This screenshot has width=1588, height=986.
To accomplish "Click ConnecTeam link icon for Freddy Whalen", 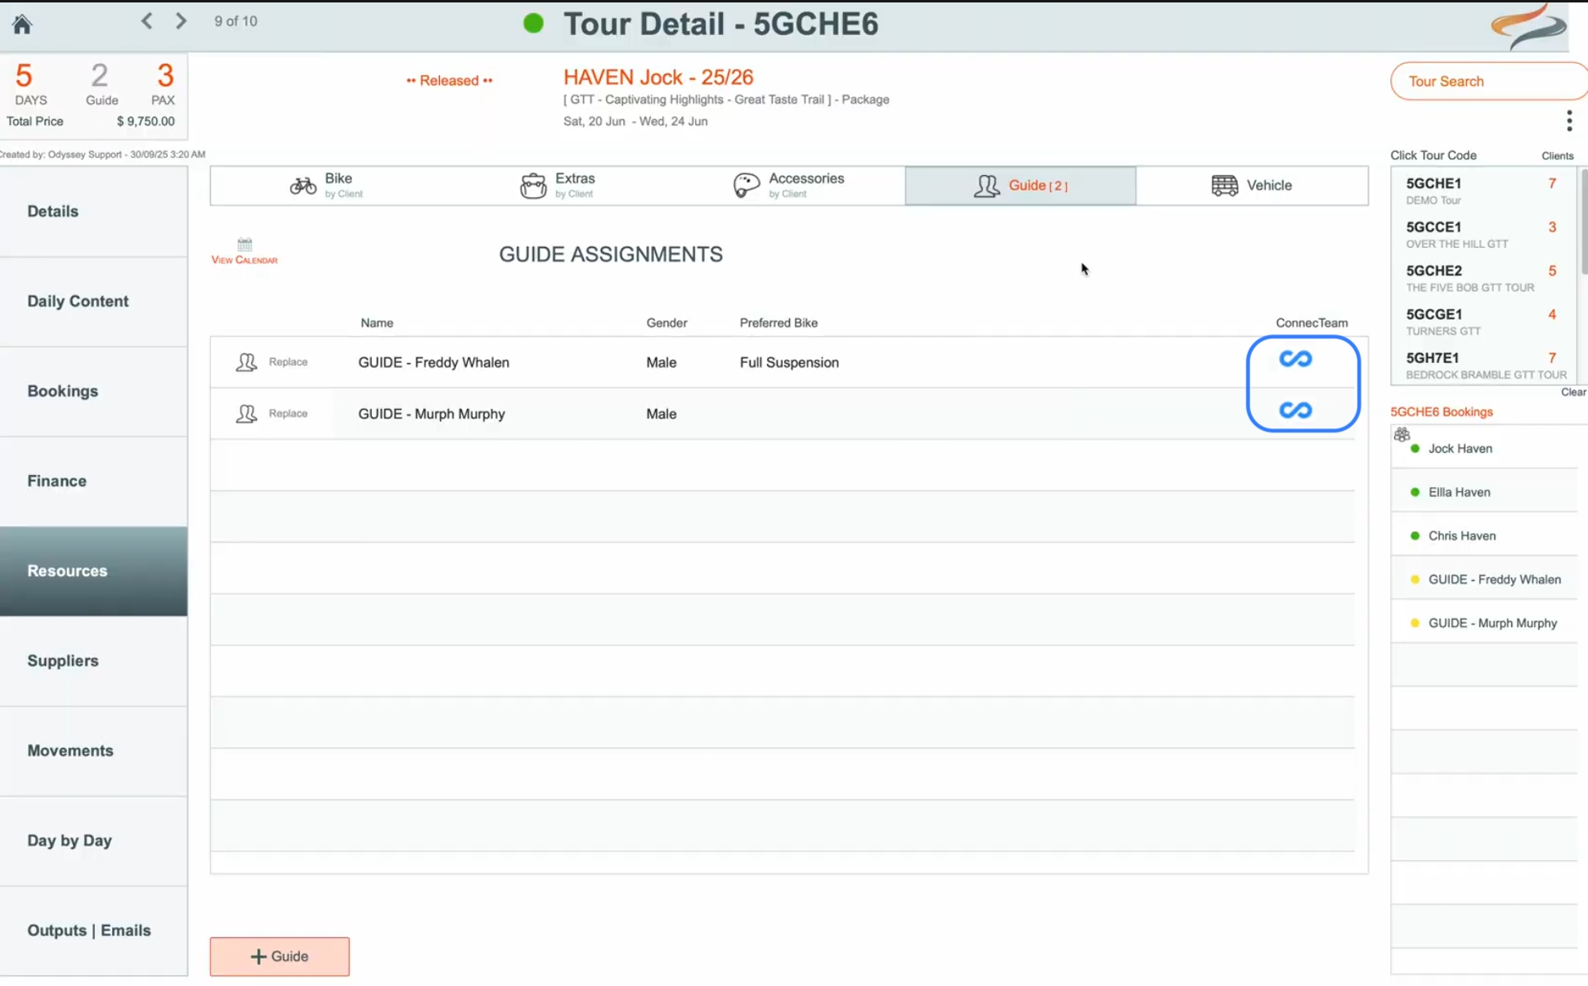I will click(1294, 359).
